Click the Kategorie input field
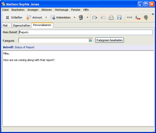Viewport: 156px width, 133px height. click(x=53, y=40)
